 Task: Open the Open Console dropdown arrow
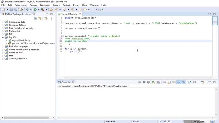tap(206, 82)
